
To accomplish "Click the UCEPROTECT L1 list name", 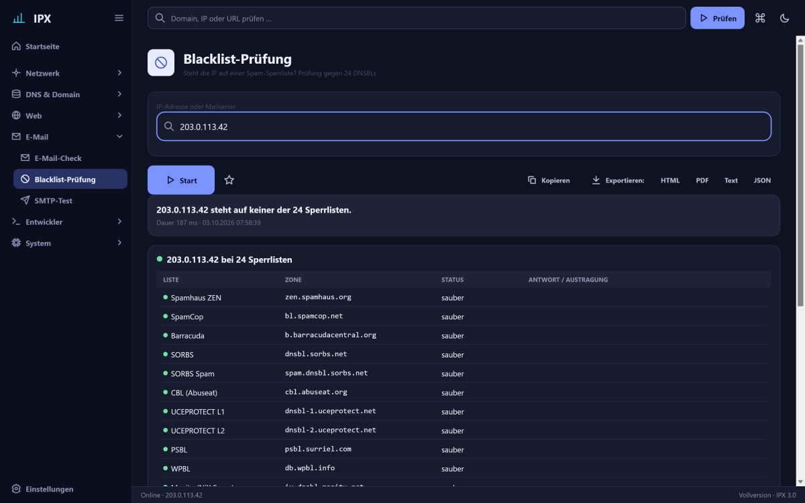I will (x=198, y=412).
